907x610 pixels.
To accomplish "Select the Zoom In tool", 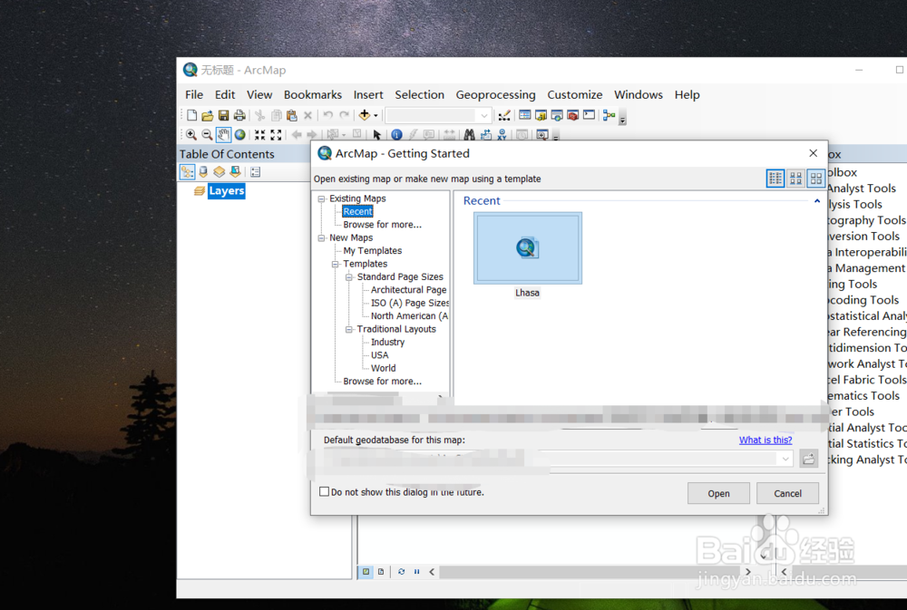I will (190, 135).
